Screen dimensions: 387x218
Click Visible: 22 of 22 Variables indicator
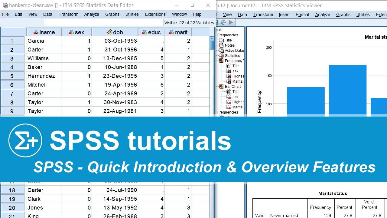189,23
